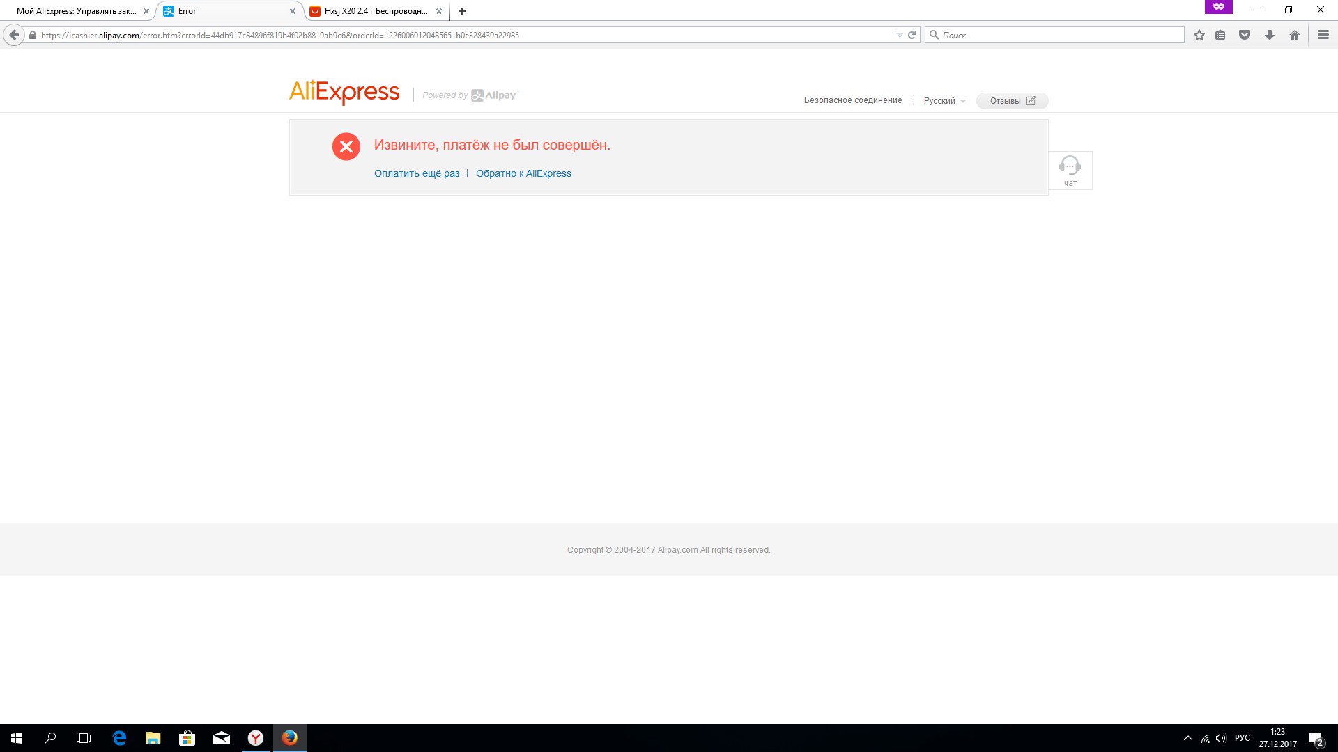Open the Windows Start menu
This screenshot has height=752, width=1338.
(17, 738)
